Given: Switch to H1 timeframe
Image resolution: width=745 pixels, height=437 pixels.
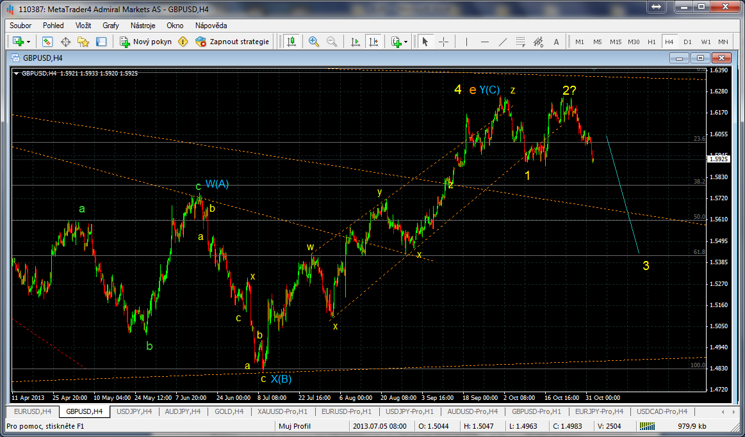Looking at the screenshot, I should point(651,42).
